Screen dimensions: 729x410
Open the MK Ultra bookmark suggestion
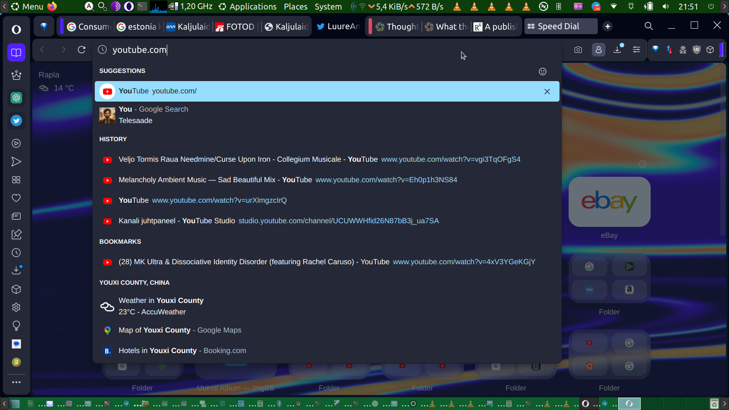click(x=327, y=262)
